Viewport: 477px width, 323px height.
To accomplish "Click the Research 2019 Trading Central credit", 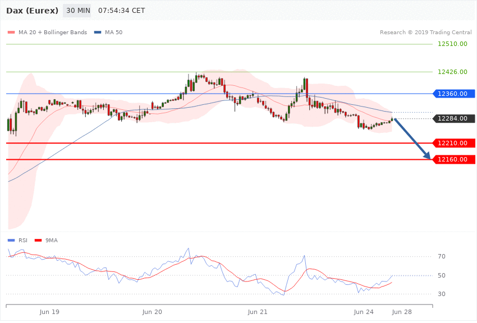I will click(425, 32).
